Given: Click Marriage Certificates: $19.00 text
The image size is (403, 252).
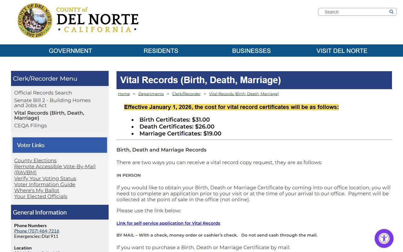Looking at the screenshot, I should (x=180, y=134).
